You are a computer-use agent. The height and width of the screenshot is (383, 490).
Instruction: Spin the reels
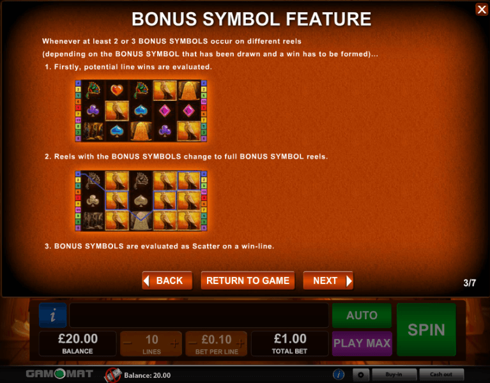tap(426, 329)
